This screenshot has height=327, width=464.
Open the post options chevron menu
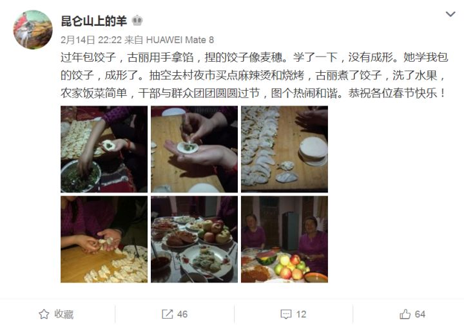click(450, 14)
